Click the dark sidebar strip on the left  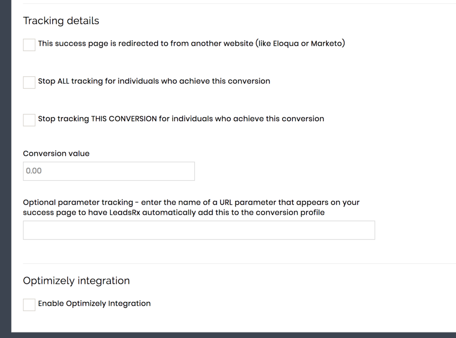5,166
